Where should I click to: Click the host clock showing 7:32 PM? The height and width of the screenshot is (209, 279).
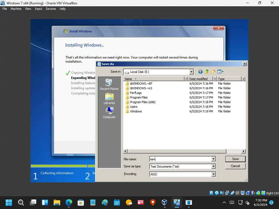(x=261, y=200)
